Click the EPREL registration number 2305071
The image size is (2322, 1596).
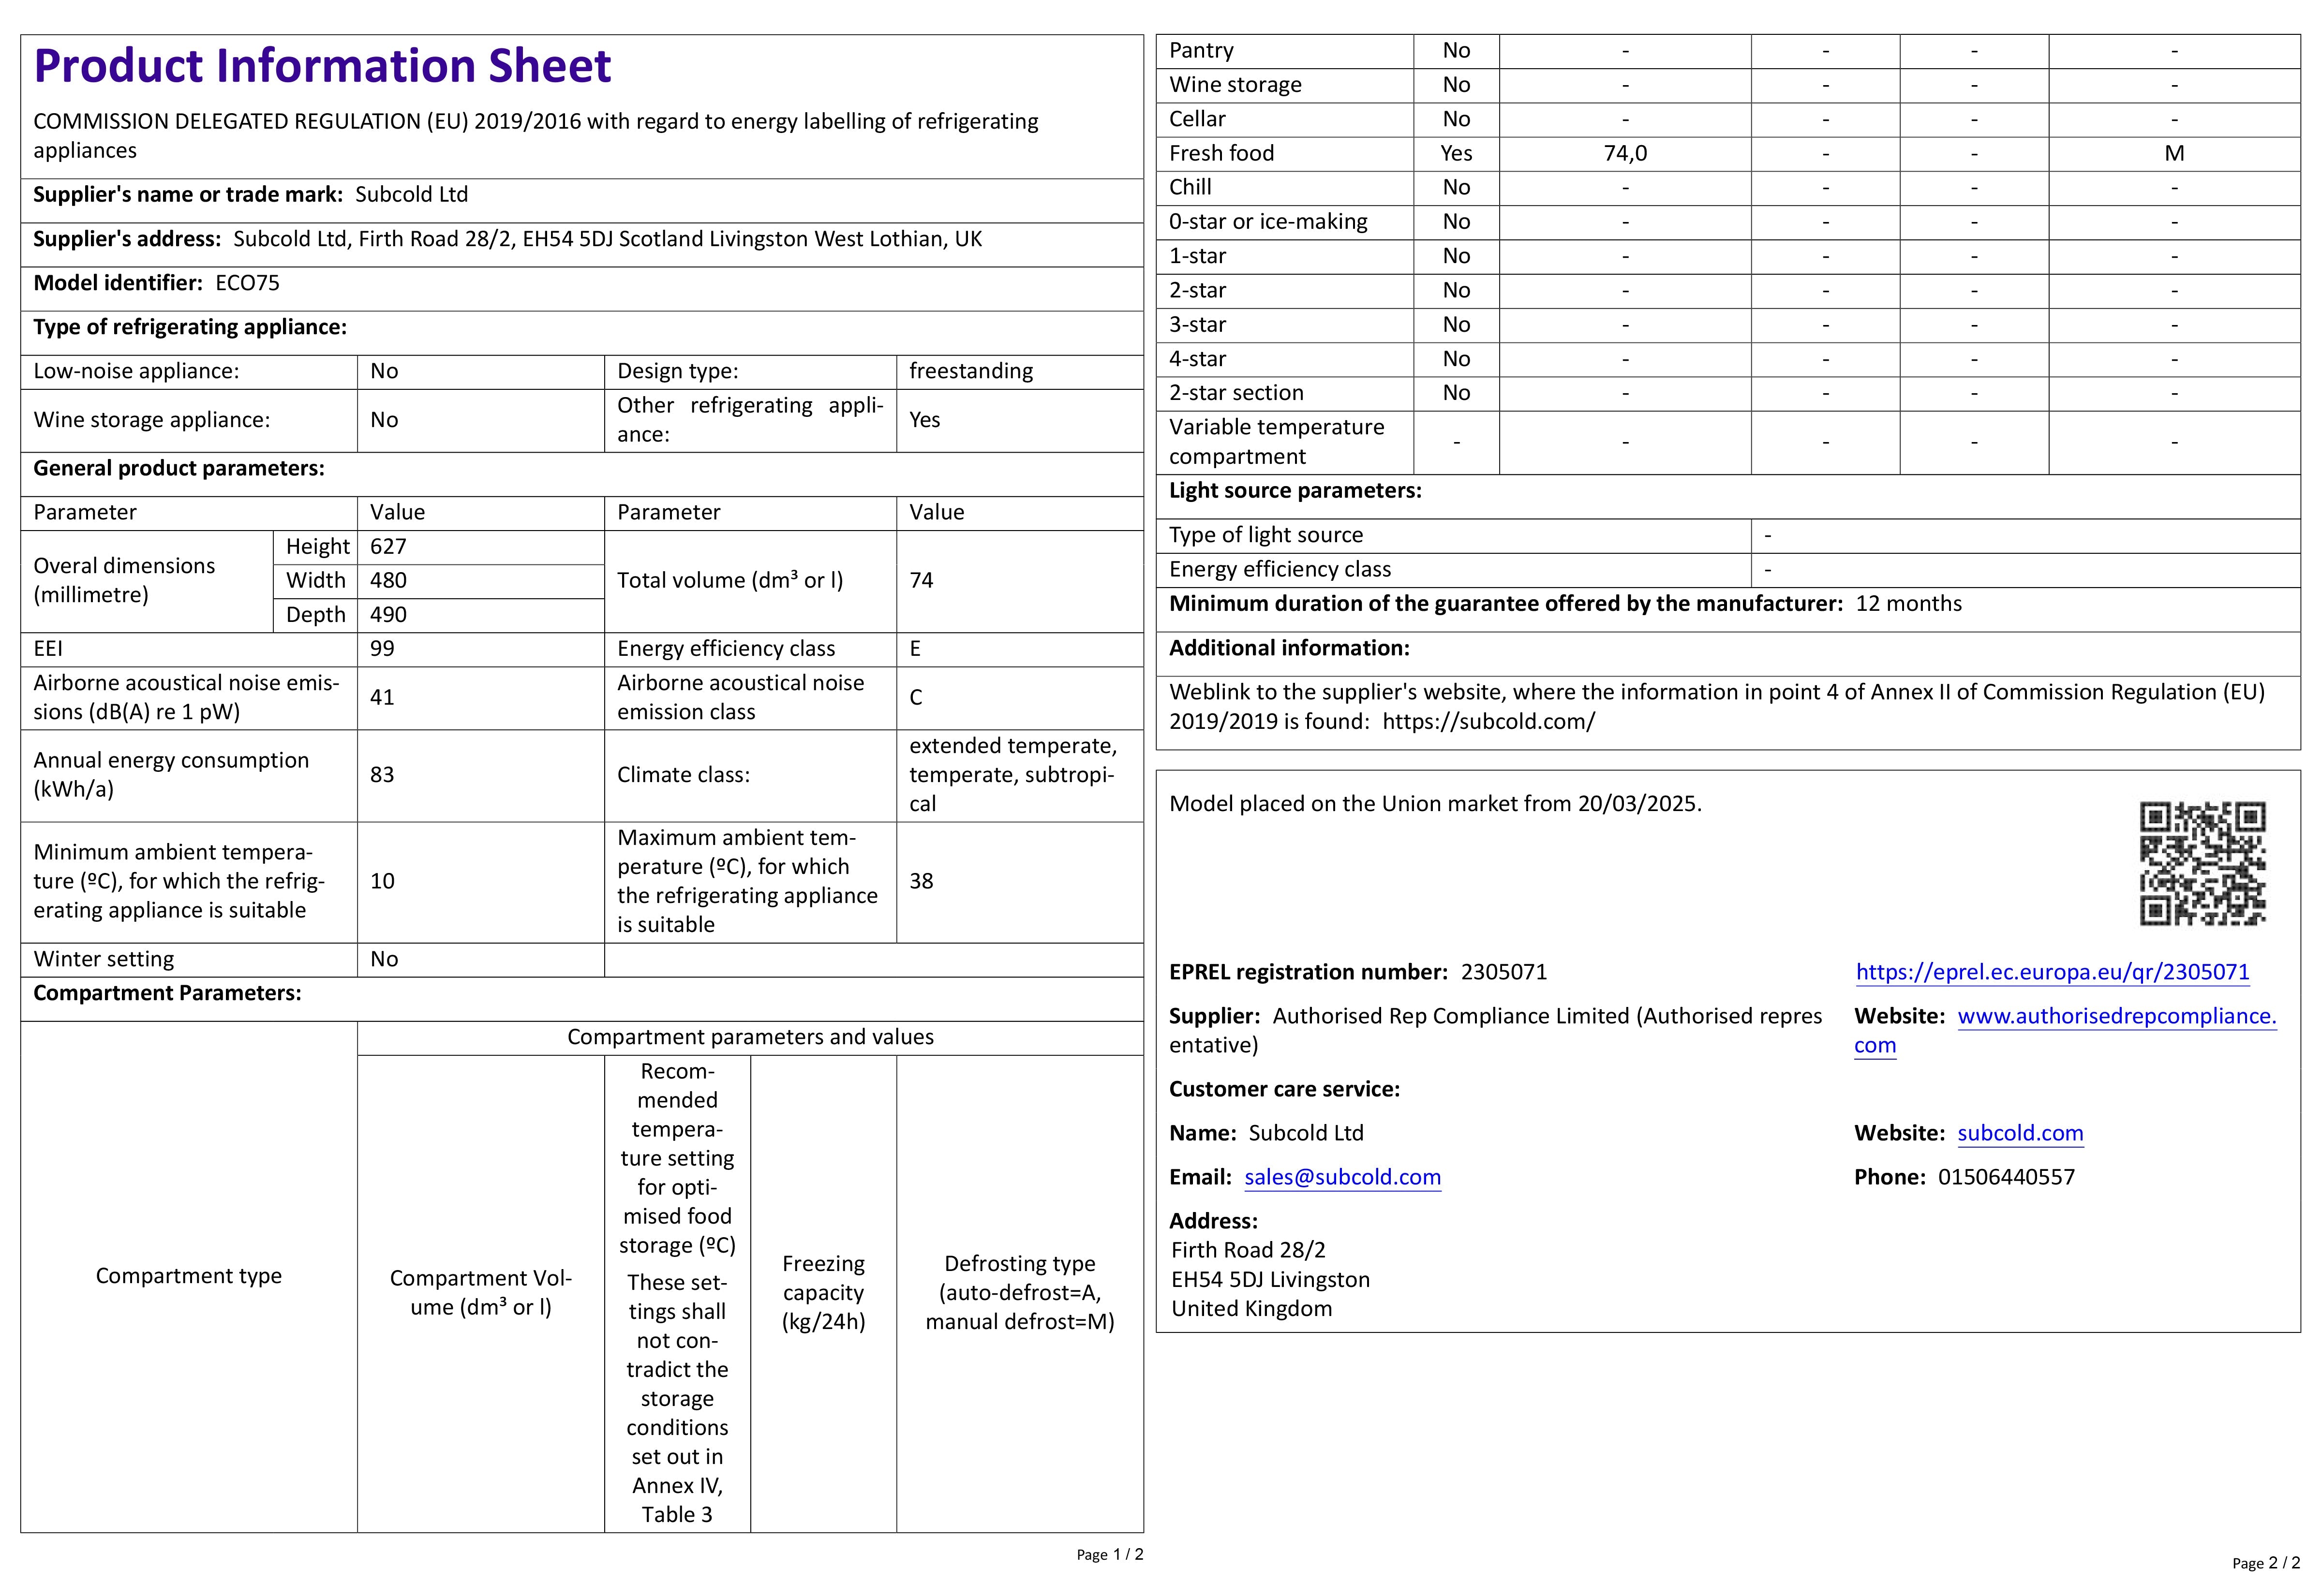[1503, 972]
